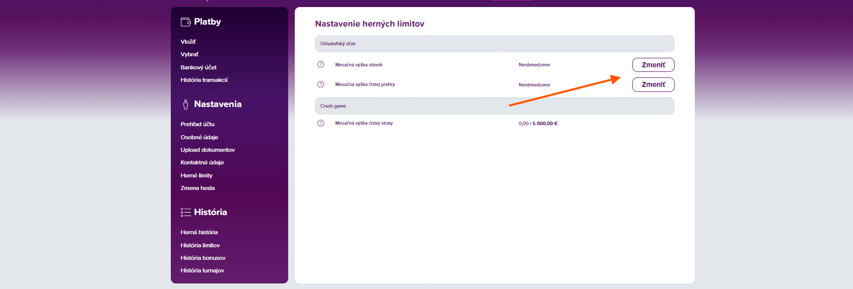Click the help icon beside Mesačná výška stávok
The image size is (853, 289).
[320, 64]
